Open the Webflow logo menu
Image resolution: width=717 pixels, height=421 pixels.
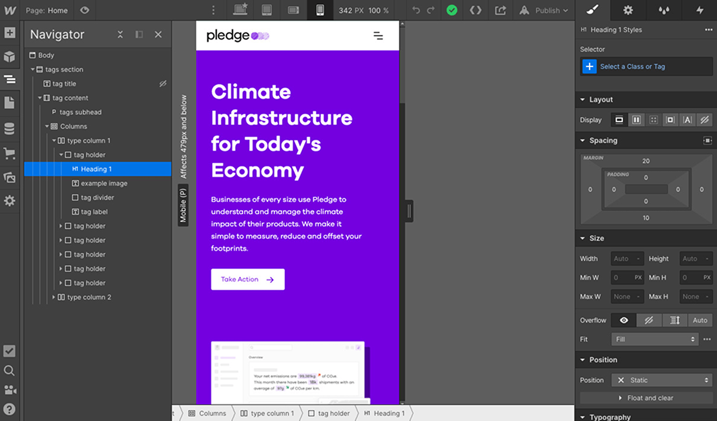coord(10,10)
